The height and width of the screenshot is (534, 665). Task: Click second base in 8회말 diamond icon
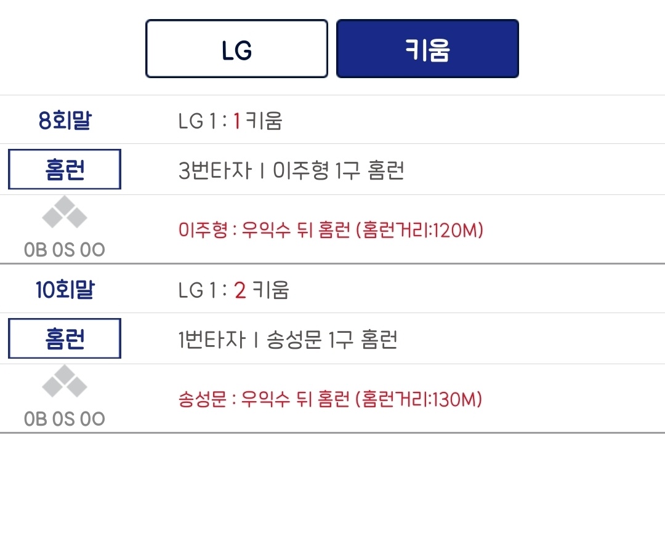click(65, 205)
